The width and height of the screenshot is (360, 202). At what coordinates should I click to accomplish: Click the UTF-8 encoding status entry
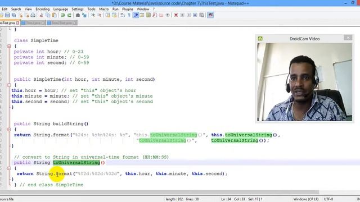(x=328, y=199)
